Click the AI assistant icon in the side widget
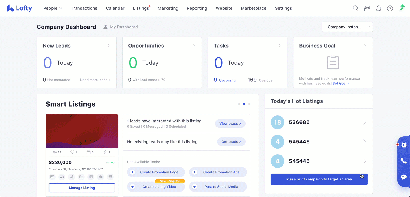The width and height of the screenshot is (410, 197). (404, 145)
